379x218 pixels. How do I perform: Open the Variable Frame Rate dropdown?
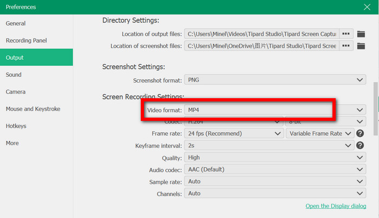click(320, 133)
